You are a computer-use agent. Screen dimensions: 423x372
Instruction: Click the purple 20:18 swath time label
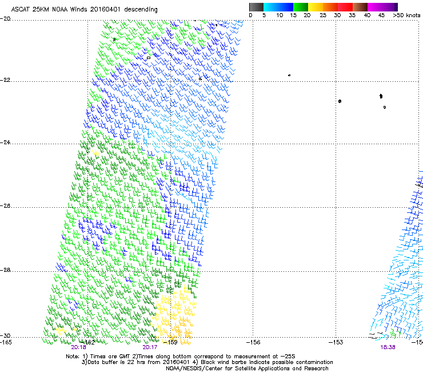coord(79,347)
